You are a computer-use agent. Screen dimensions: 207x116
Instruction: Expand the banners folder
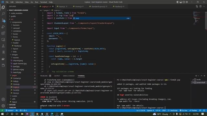click(16, 25)
